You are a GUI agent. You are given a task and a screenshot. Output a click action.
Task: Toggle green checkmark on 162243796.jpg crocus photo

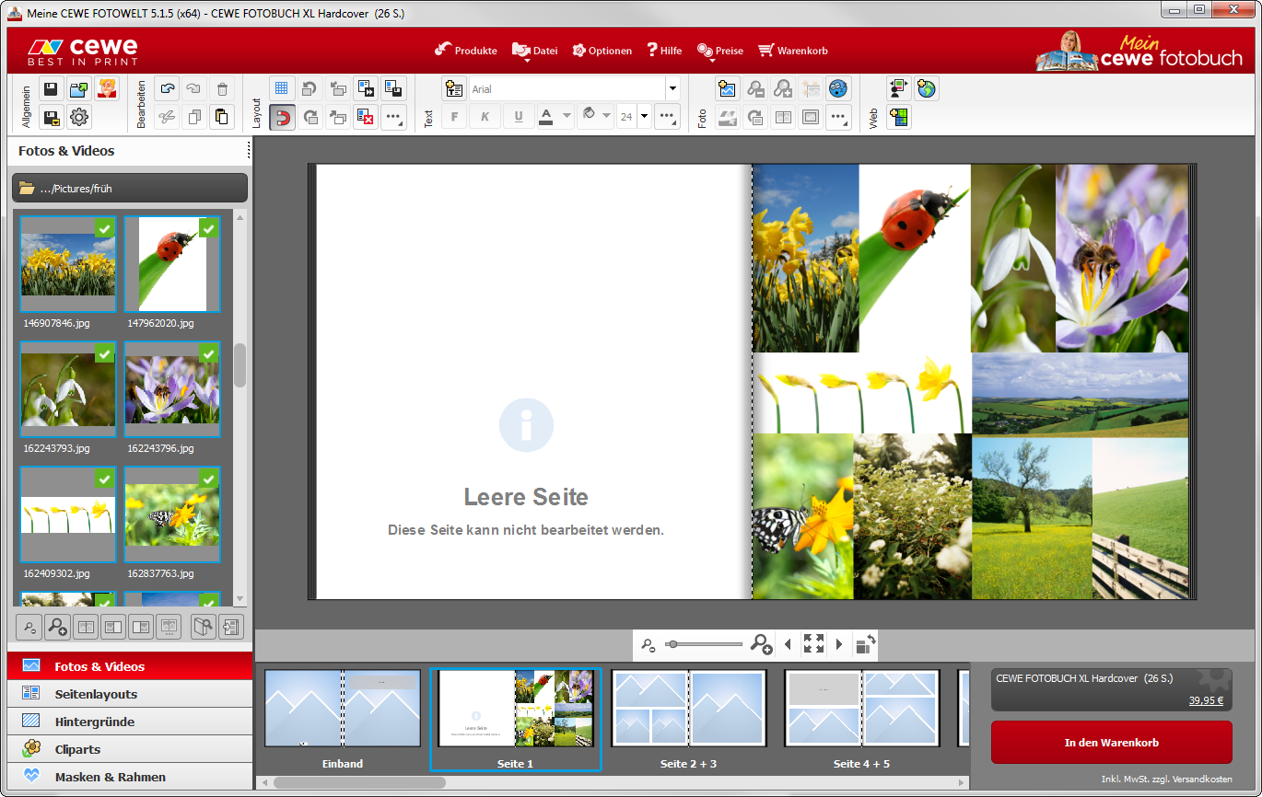[x=209, y=353]
